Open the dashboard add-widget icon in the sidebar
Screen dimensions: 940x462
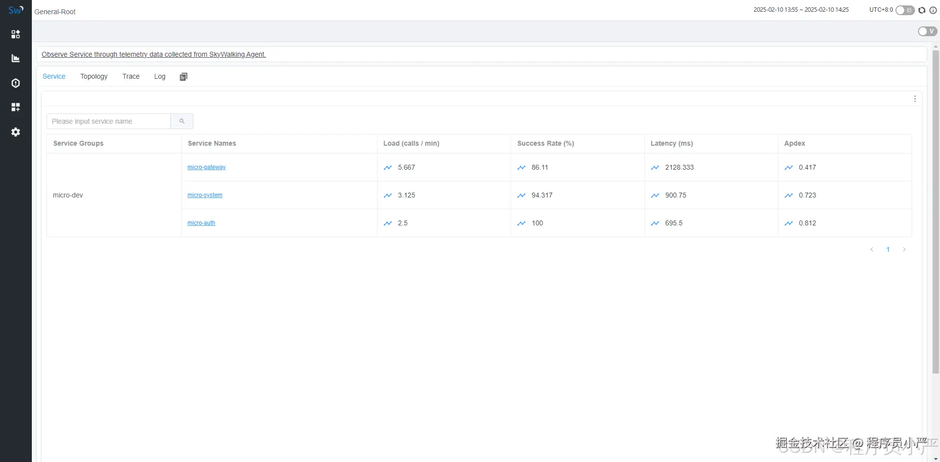(x=16, y=107)
